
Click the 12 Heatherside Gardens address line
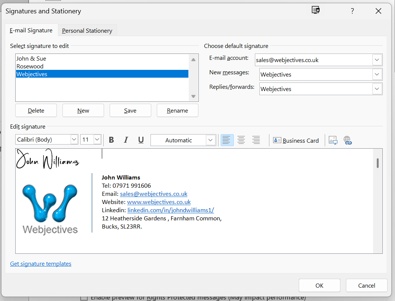click(162, 219)
